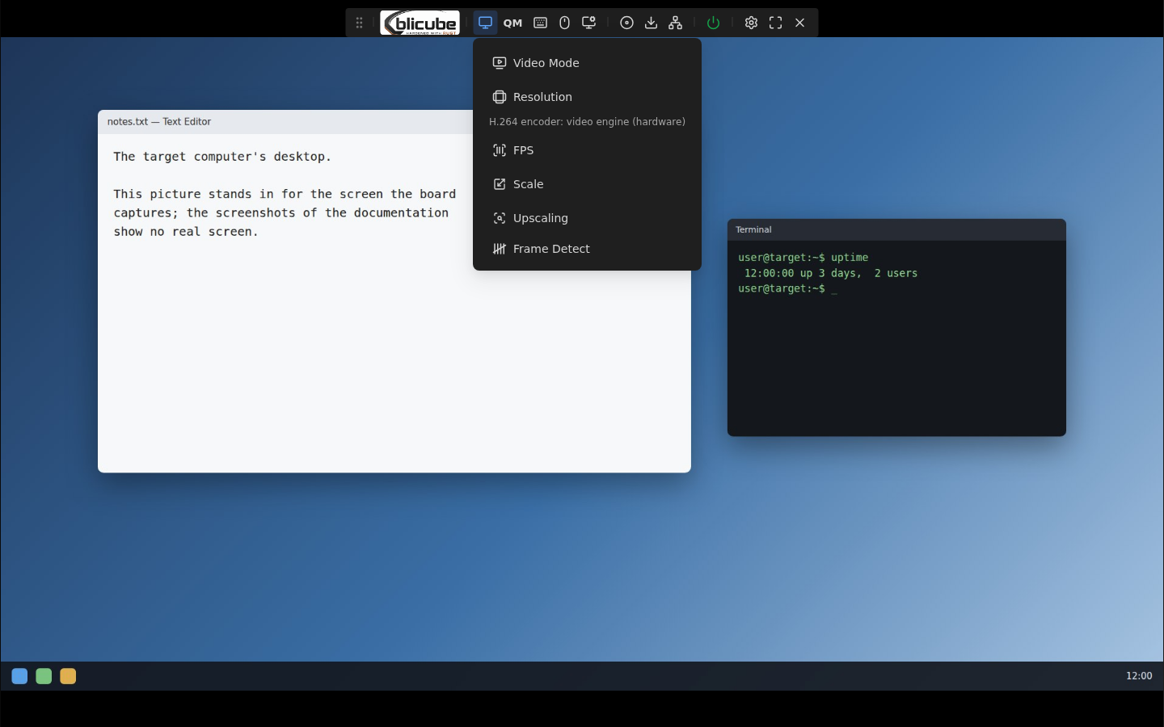Screen dimensions: 1164x727
Task: Click the blicube logo in the toolbar
Action: [x=420, y=23]
